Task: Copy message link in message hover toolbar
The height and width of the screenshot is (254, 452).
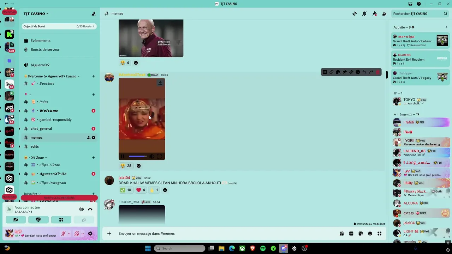Action: pyautogui.click(x=331, y=72)
